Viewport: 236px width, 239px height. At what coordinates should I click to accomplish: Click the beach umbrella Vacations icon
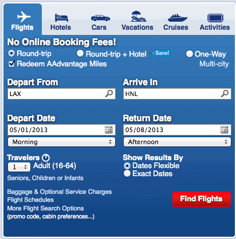tap(139, 17)
